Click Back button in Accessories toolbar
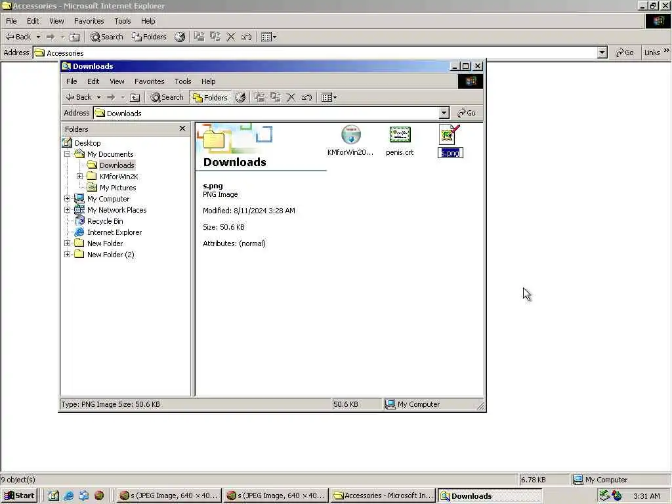 coord(18,37)
